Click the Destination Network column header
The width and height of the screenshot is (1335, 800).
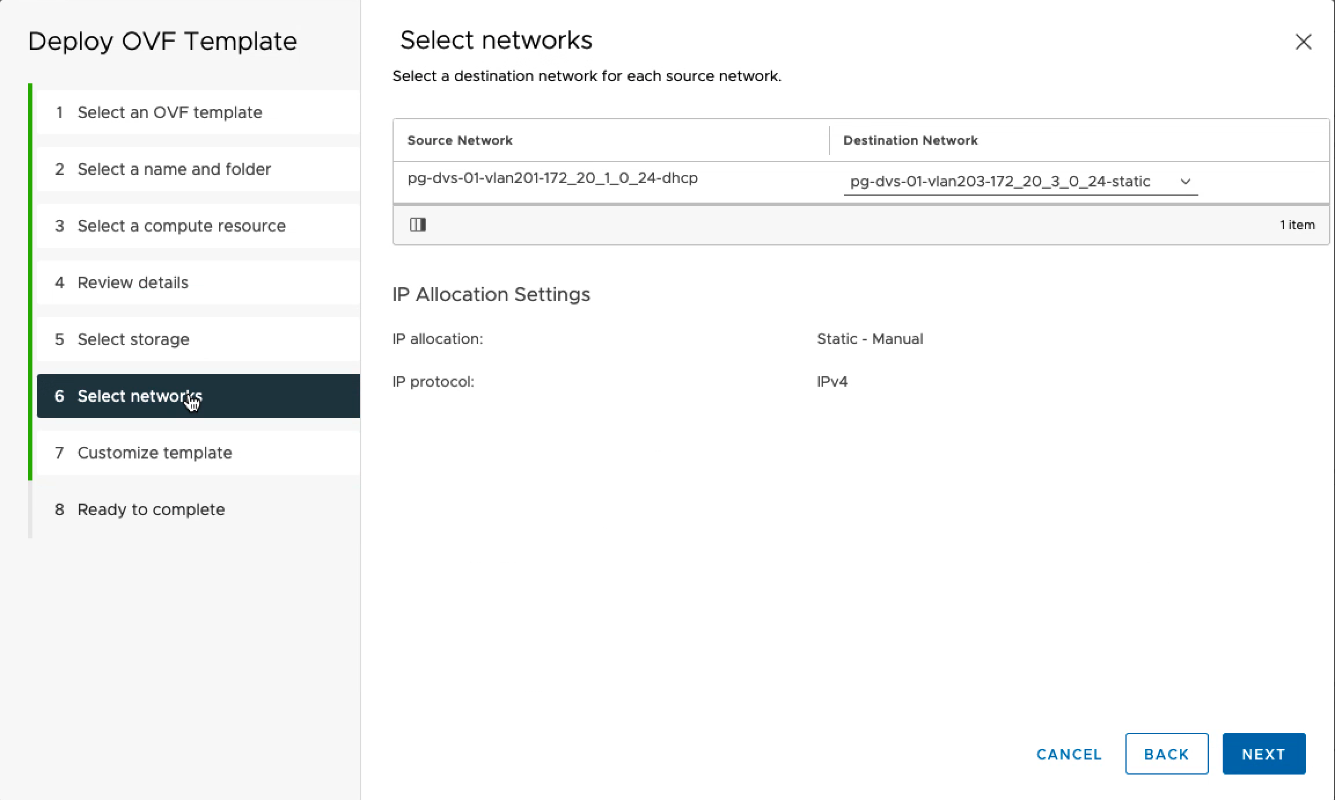(910, 141)
